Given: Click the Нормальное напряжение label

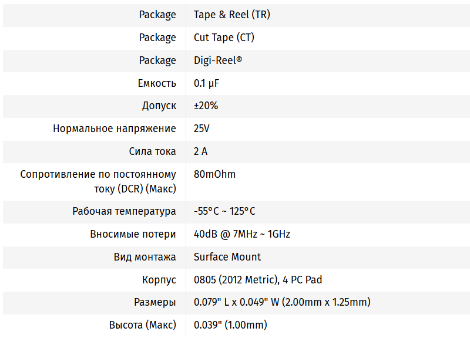Looking at the screenshot, I should click(x=114, y=128).
